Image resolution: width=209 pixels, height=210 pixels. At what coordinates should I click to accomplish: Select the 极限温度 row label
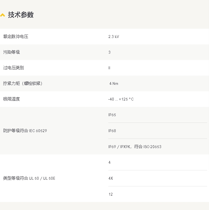[12, 99]
